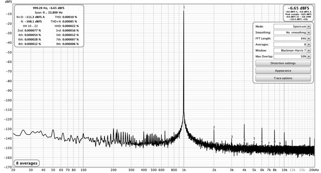Click harmonic marker 6 near 6k

click(x=262, y=141)
